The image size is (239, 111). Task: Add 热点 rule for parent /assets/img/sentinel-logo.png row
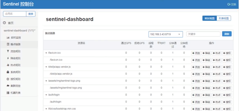point(217,81)
